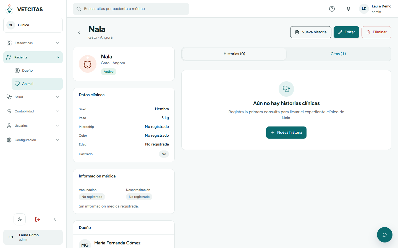The height and width of the screenshot is (248, 398).
Task: Click the Editar button
Action: (346, 32)
